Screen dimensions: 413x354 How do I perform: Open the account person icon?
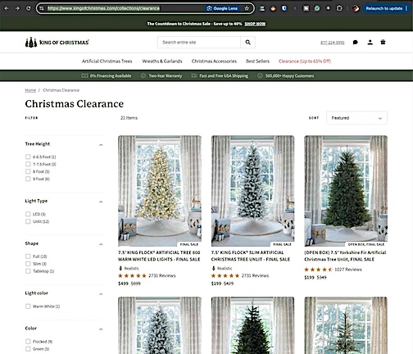pyautogui.click(x=370, y=43)
